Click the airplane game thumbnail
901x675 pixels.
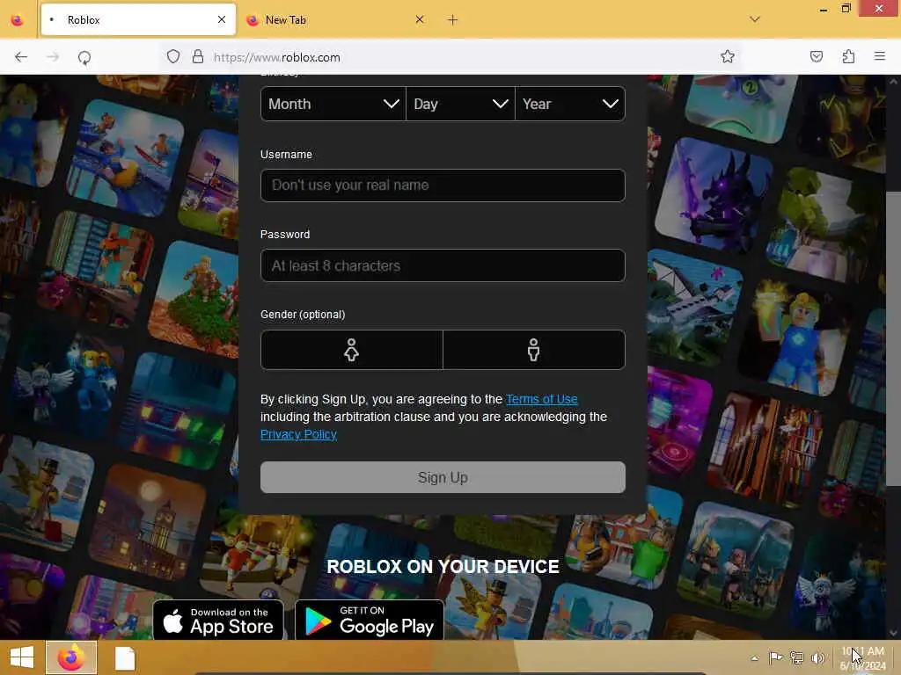[693, 308]
